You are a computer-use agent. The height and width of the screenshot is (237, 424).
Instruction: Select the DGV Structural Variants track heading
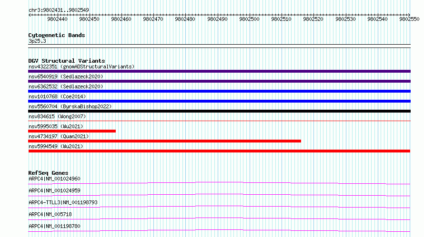[67, 61]
